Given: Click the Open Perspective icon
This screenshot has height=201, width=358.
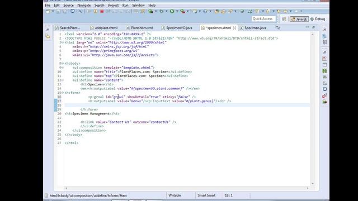Looking at the screenshot, I should (284, 19).
